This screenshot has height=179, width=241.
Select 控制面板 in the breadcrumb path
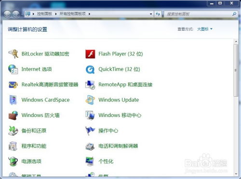pyautogui.click(x=44, y=14)
